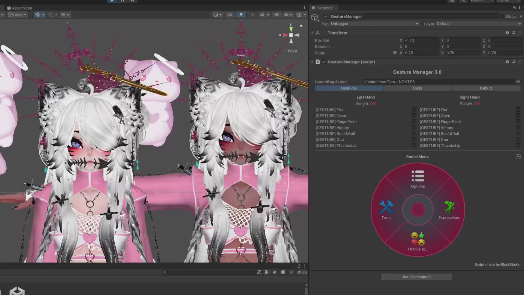Viewport: 524px width, 295px height.
Task: Click the Radial Menu plus icon
Action: click(x=518, y=157)
